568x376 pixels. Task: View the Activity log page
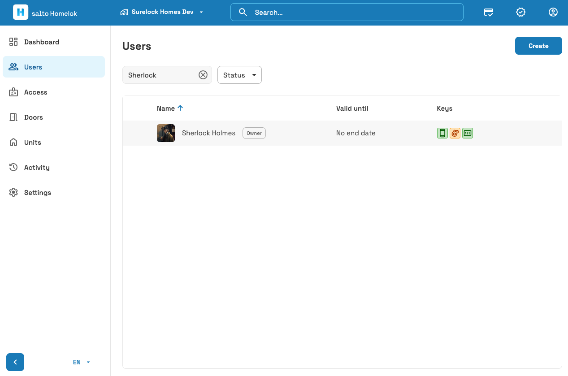coord(54,168)
